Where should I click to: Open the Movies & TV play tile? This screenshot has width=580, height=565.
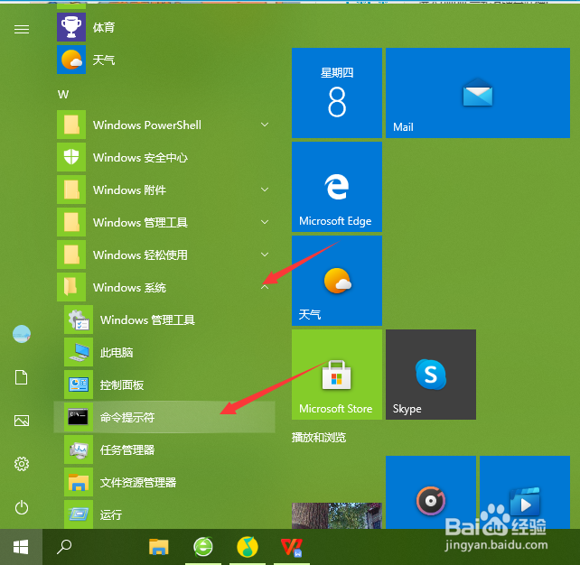click(x=525, y=492)
